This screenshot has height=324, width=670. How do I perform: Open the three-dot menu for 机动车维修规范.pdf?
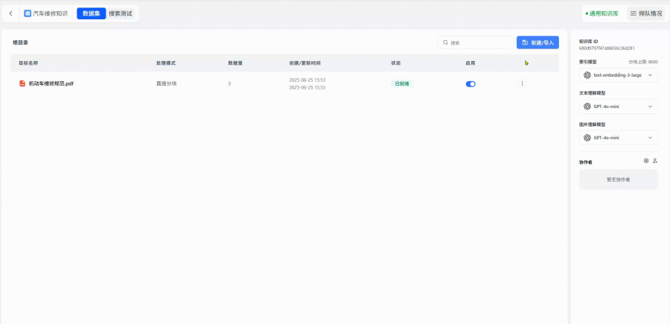[x=522, y=83]
